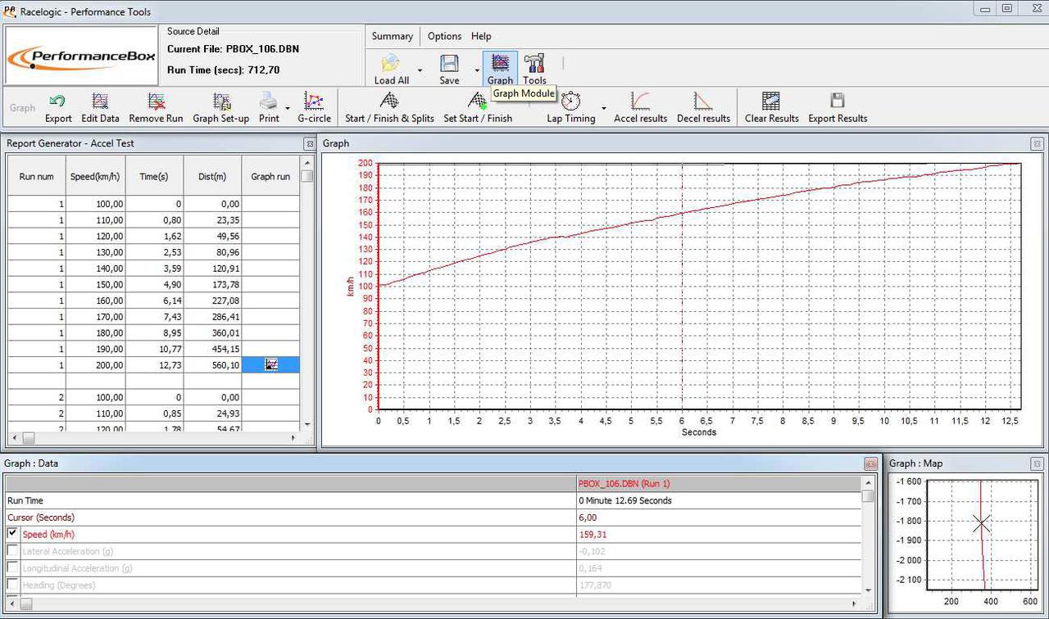Open the G-circle tool
Image resolution: width=1049 pixels, height=619 pixels.
pyautogui.click(x=314, y=101)
